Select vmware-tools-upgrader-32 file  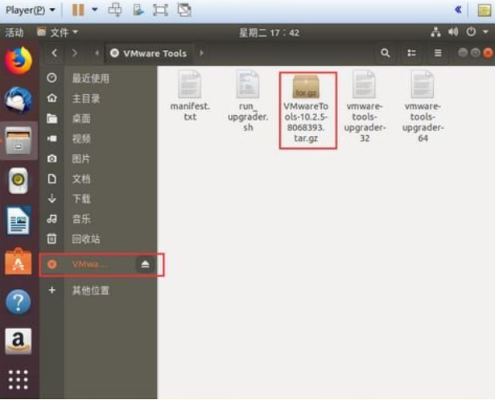[x=365, y=107]
